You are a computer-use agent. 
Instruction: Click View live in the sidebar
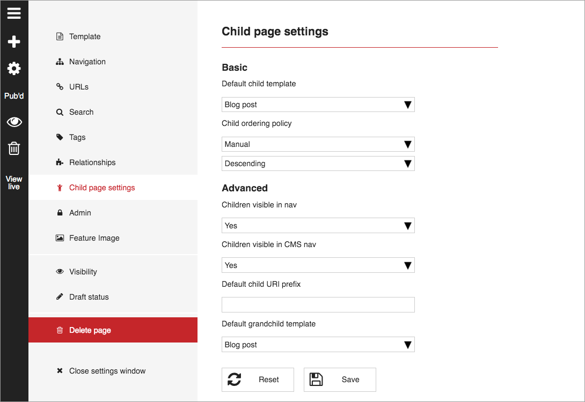(14, 183)
